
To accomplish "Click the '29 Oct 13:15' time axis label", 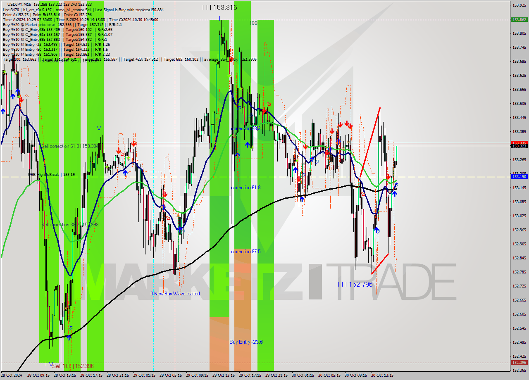I will [x=224, y=375].
